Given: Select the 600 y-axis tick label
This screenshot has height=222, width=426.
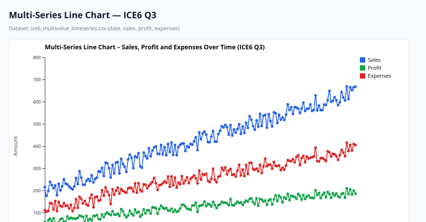Looking at the screenshot, I should tap(37, 102).
